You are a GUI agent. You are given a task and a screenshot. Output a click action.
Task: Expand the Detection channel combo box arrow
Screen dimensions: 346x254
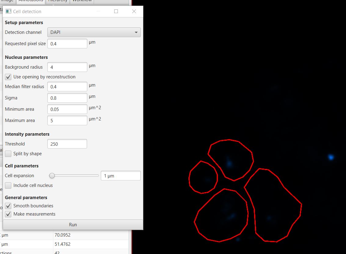coord(136,32)
